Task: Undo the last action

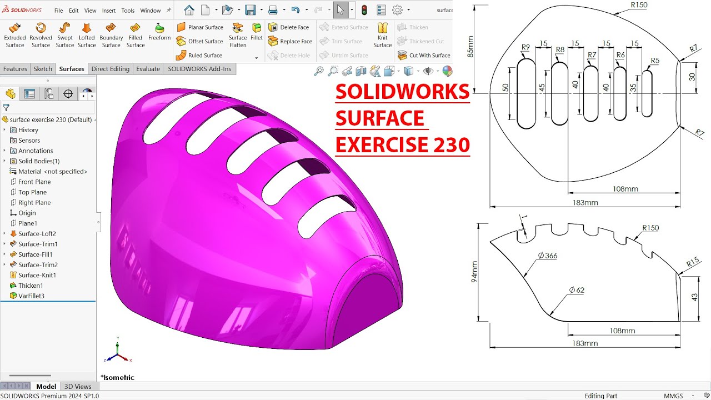Action: [x=296, y=10]
